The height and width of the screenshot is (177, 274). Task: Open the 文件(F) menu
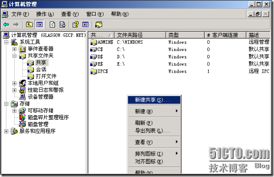[x=20, y=14]
